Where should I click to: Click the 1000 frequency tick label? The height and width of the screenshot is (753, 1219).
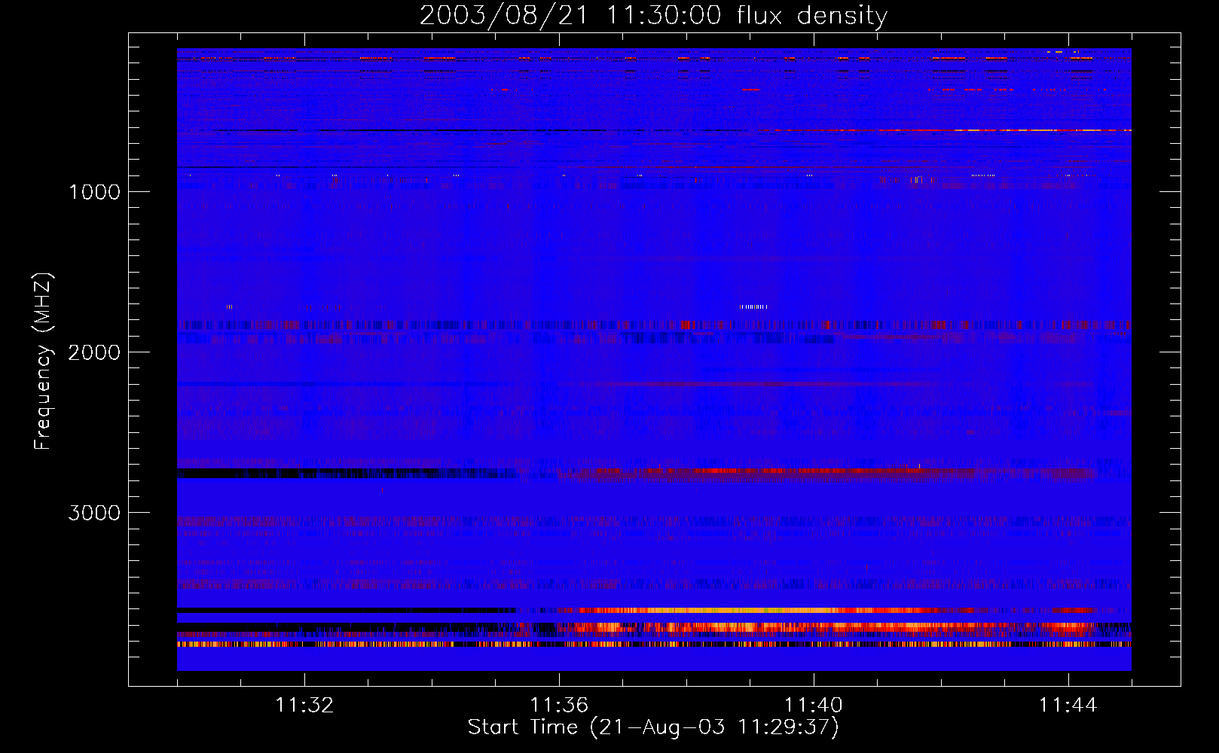(94, 192)
